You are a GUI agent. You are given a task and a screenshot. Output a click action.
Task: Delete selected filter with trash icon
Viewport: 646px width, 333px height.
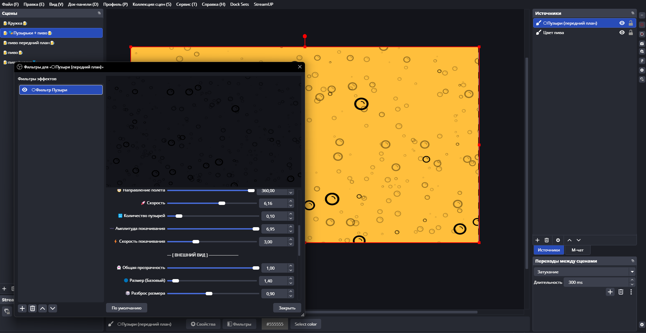click(x=32, y=308)
